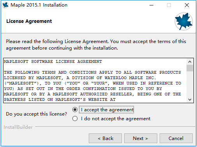Click the InstallBuilder label near the bottom

click(18, 127)
